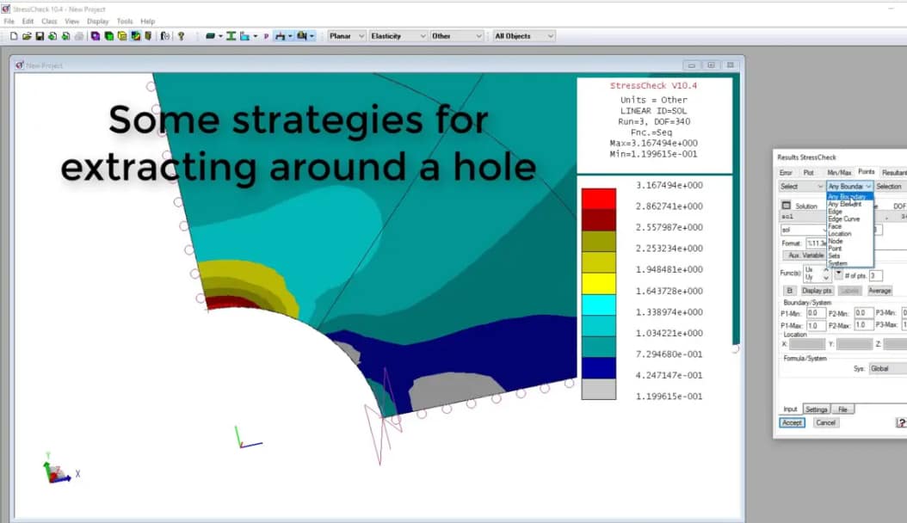Click the Open file folder icon
The image size is (907, 523).
click(27, 35)
